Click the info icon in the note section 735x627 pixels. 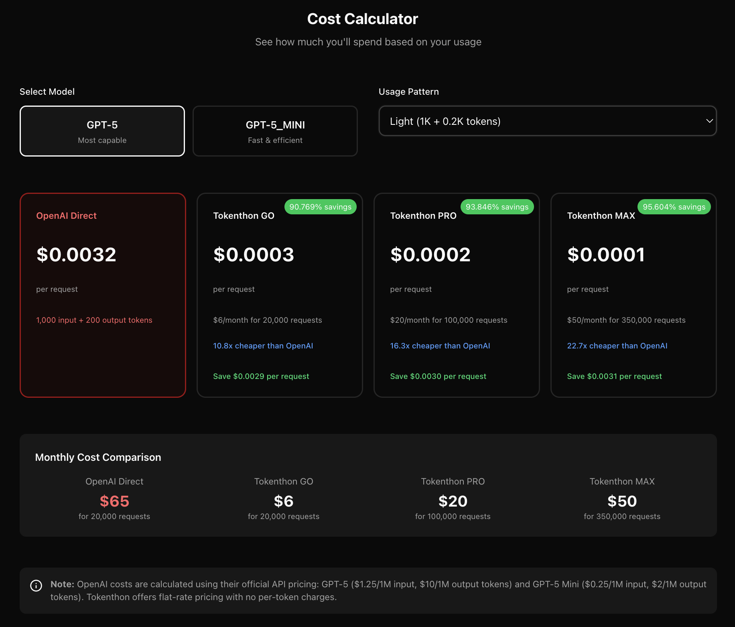(36, 586)
